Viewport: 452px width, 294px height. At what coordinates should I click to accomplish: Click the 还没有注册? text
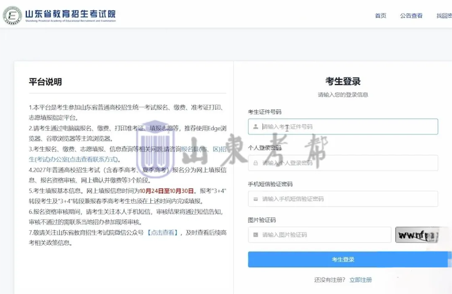329,280
